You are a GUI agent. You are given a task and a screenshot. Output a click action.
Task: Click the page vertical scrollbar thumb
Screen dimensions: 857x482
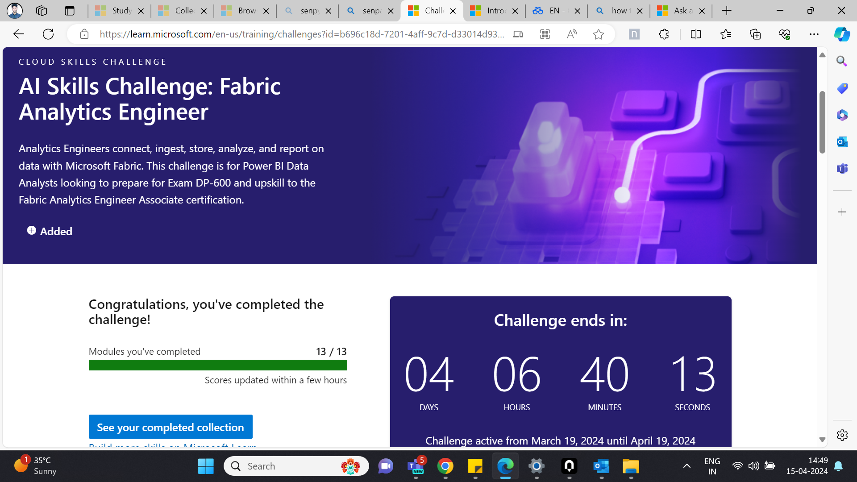tap(822, 122)
